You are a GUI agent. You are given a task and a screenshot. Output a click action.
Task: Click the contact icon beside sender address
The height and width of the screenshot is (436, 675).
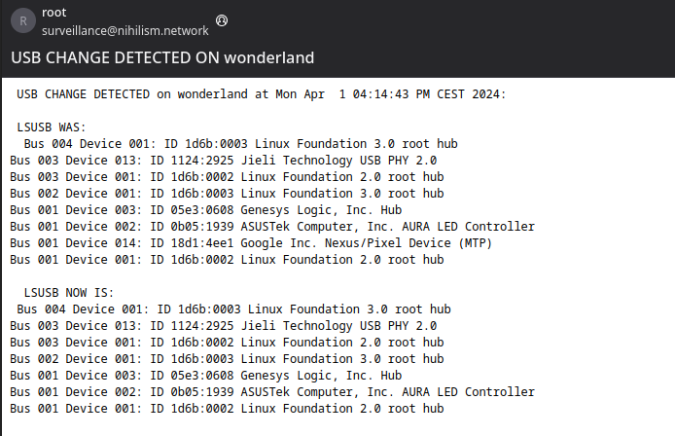(x=222, y=20)
